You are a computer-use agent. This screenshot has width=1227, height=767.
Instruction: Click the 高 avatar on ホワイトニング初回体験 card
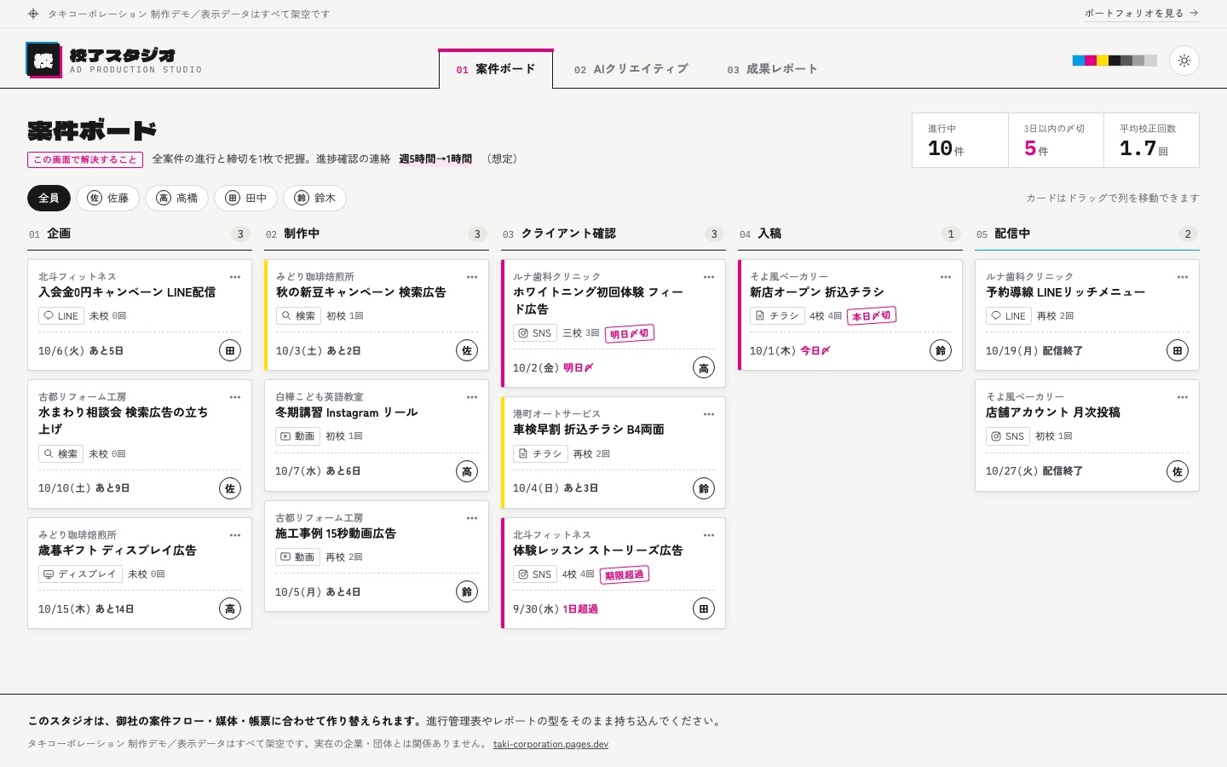tap(704, 368)
